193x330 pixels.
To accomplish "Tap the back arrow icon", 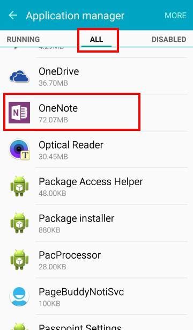I will click(x=13, y=16).
